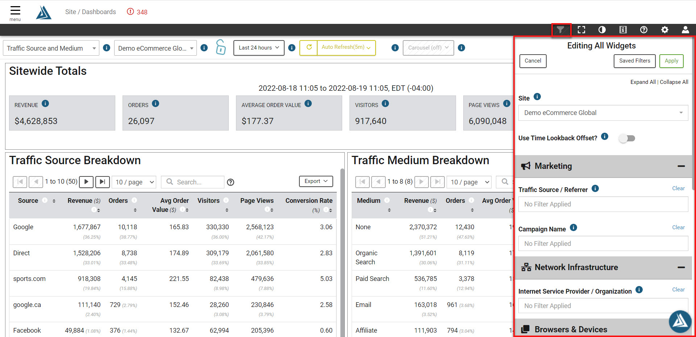Screen dimensions: 696x337
Task: Open Auto Refresh(5m) dropdown
Action: pyautogui.click(x=346, y=47)
